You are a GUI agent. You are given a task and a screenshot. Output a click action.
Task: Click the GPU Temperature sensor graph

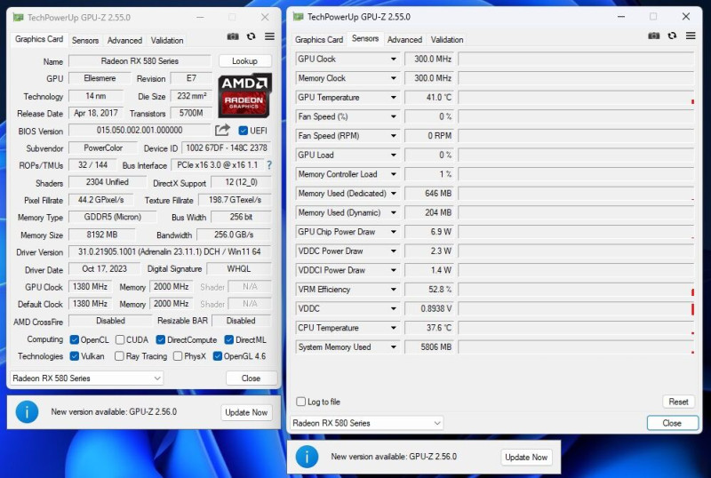coord(576,98)
